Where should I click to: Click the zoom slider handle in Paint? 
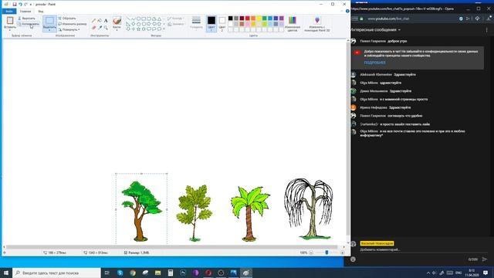pos(327,253)
